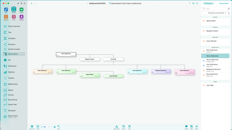
Task: Click the Rose Nutbrowne chart box
Action: (137, 71)
